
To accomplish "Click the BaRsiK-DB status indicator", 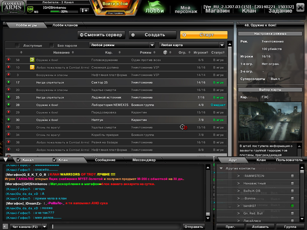I will 292,191.
